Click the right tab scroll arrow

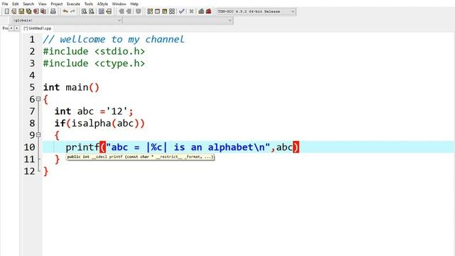pyautogui.click(x=16, y=28)
